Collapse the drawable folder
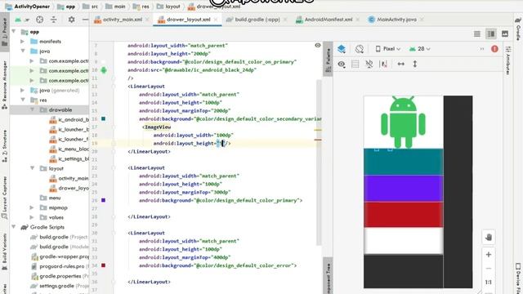 tap(33, 109)
